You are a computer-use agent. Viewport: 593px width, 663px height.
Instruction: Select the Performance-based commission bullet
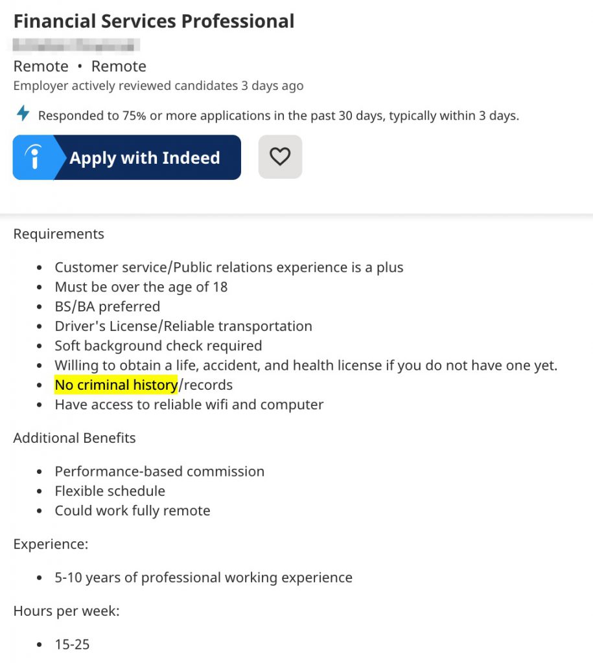pyautogui.click(x=159, y=471)
